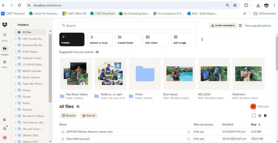The image size is (278, 143).
Task: Select the Starred filter tab
Action: (89, 116)
